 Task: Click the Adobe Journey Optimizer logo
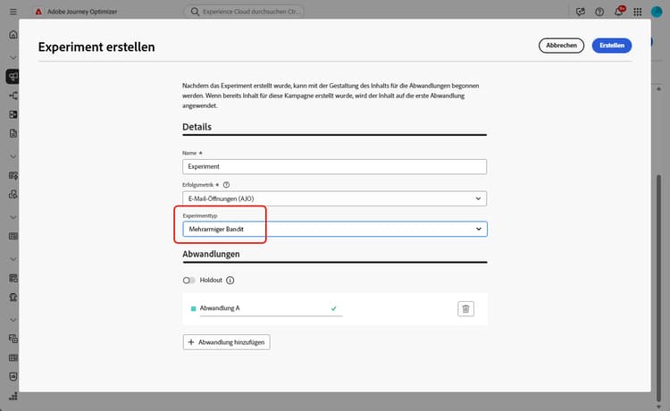40,12
